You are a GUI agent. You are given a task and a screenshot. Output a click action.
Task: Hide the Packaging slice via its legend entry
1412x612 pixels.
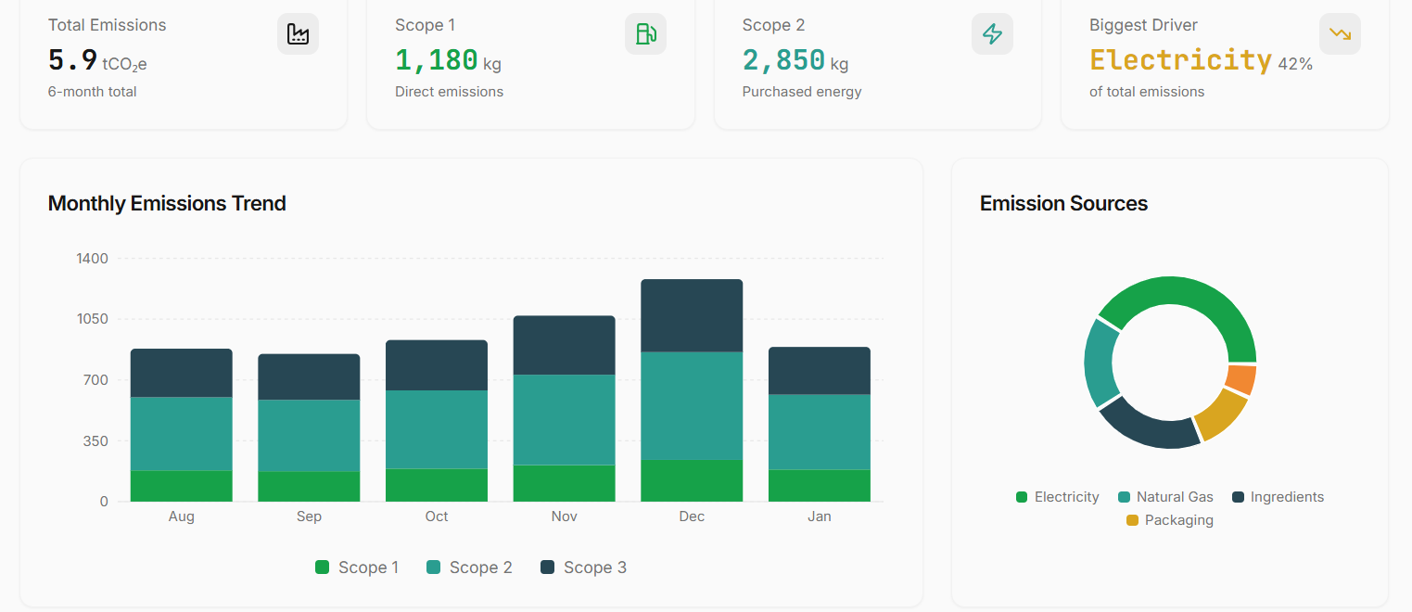[1170, 520]
